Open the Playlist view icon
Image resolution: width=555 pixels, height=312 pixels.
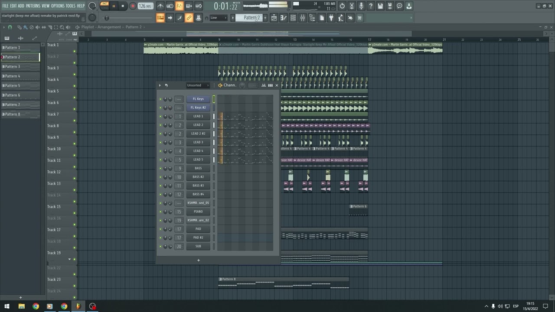coord(274,18)
